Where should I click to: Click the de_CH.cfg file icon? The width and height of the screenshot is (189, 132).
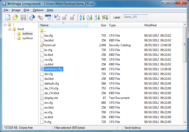coord(42,88)
